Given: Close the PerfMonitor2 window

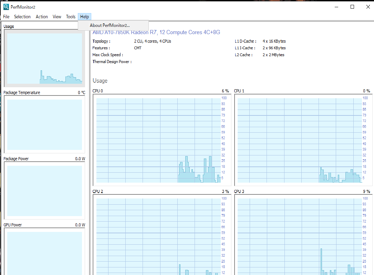Looking at the screenshot, I should 368,7.
